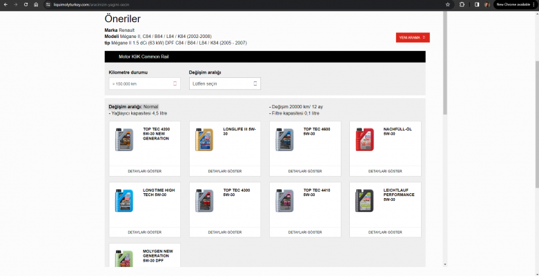Click the Leichtlauf Performance bottle image
The image size is (539, 276).
tap(364, 200)
